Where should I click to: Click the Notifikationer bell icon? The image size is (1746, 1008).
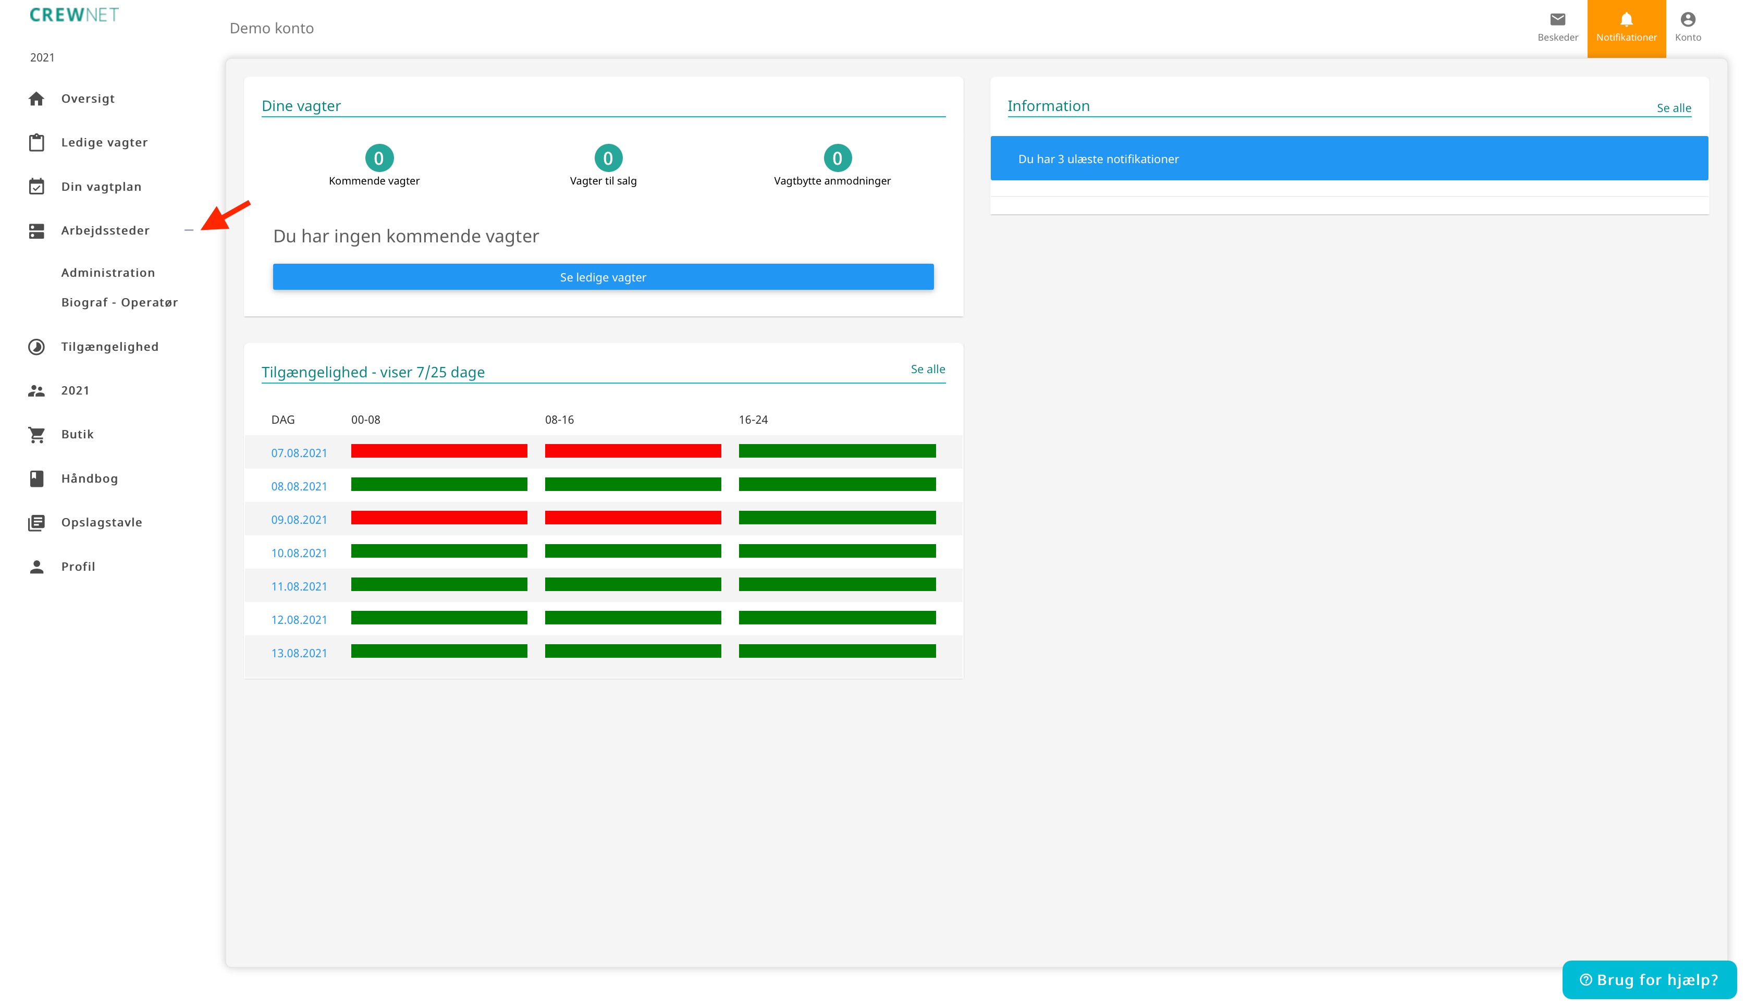tap(1626, 19)
